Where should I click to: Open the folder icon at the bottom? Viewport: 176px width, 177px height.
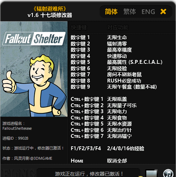pos(151,173)
